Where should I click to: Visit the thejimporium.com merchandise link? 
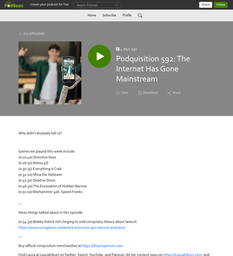pos(102,246)
